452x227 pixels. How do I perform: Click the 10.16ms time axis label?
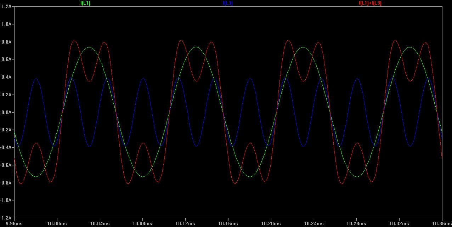pos(228,224)
